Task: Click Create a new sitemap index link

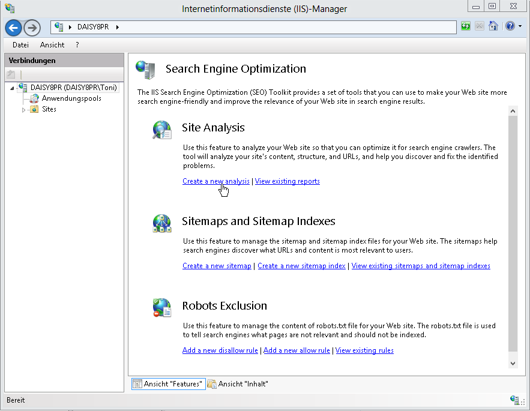Action: pyautogui.click(x=301, y=266)
